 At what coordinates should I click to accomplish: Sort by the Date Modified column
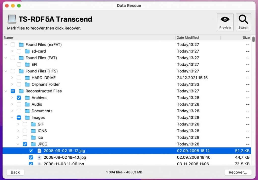pos(188,37)
